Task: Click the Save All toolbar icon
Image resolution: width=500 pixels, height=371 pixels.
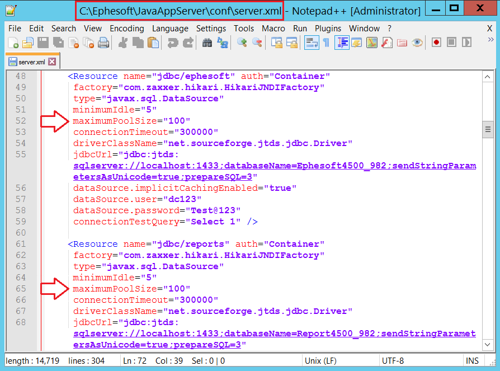Action: 58,43
